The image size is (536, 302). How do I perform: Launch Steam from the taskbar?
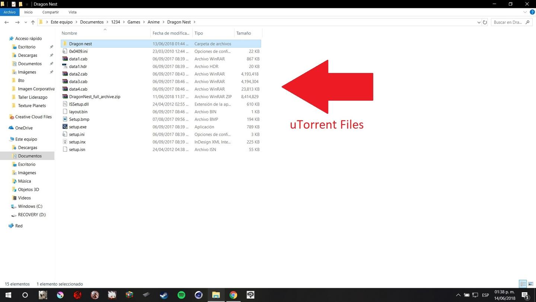click(x=164, y=295)
